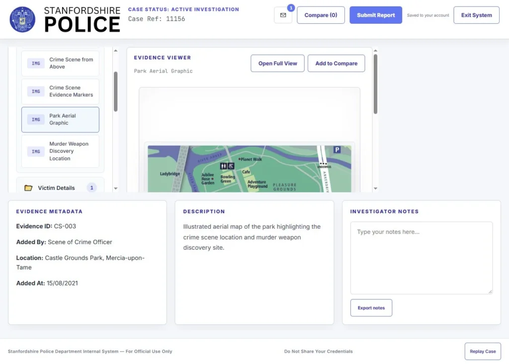Click the IMG badge for Crime Scene from Above
The image size is (509, 364).
coord(36,63)
